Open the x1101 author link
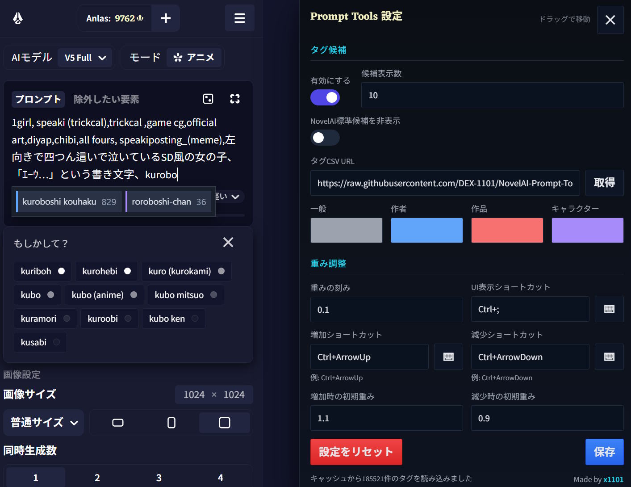This screenshot has height=487, width=631. 614,479
